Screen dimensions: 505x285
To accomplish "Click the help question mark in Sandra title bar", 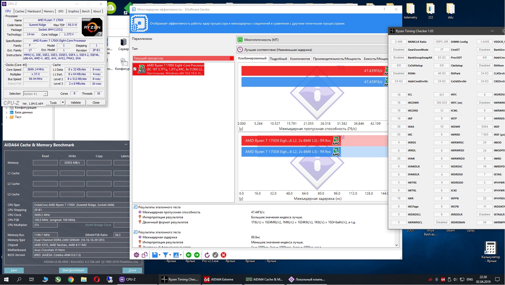I will tap(384, 9).
